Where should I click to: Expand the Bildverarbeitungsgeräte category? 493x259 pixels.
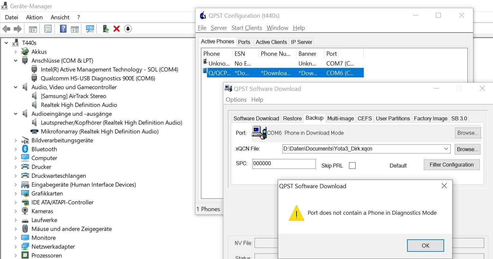(15, 140)
